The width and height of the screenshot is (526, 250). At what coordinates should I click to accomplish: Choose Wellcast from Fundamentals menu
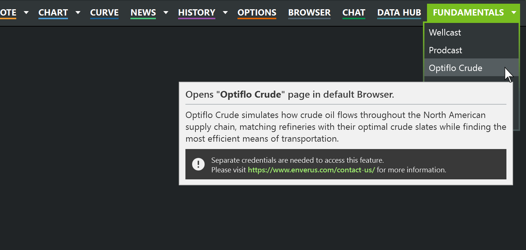pos(471,33)
